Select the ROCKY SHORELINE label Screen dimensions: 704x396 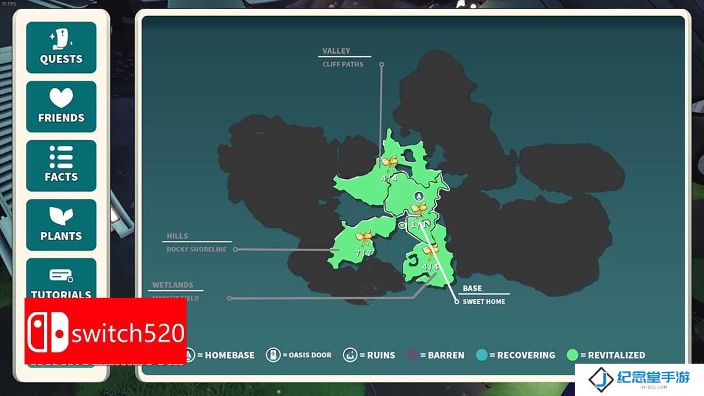(x=196, y=249)
